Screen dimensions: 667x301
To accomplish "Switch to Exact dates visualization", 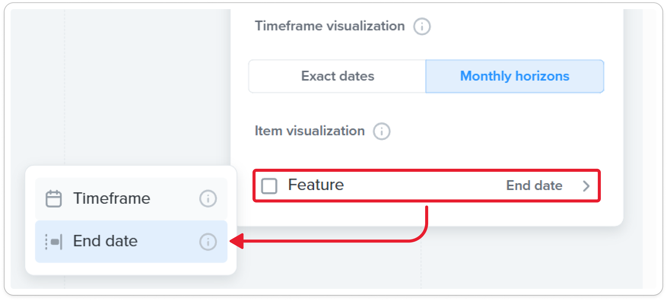I will coord(337,76).
